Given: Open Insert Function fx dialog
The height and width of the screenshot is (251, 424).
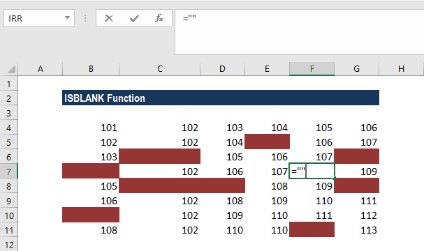Looking at the screenshot, I should coord(159,18).
